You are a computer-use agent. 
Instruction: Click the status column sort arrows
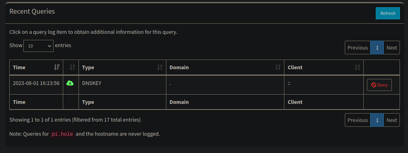coord(72,67)
